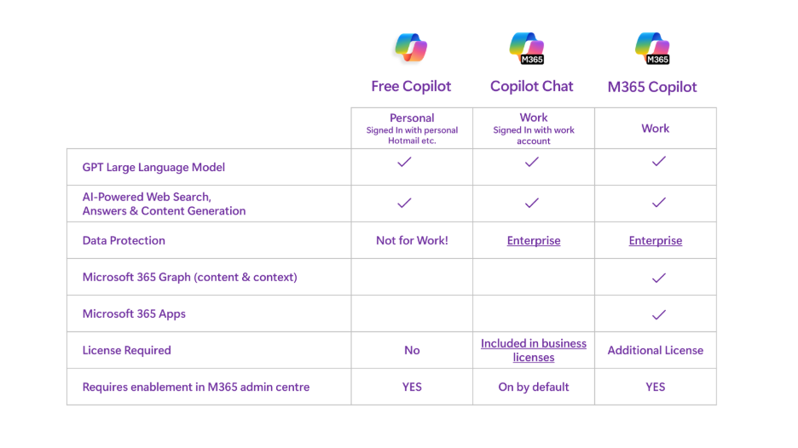The width and height of the screenshot is (798, 448).
Task: Open the 'Included in business licenses' link
Action: tap(534, 350)
